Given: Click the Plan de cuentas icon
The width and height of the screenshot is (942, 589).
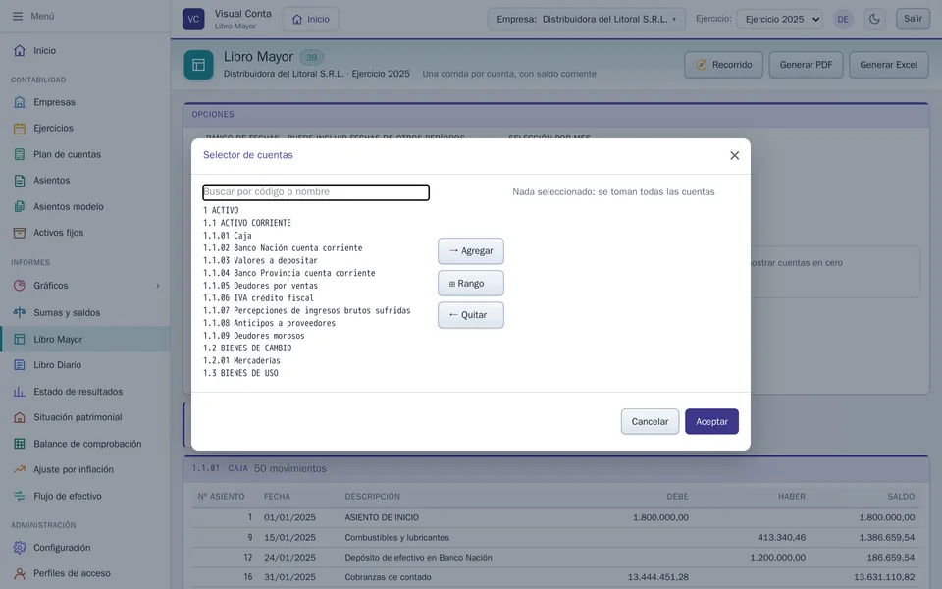Looking at the screenshot, I should (x=20, y=154).
